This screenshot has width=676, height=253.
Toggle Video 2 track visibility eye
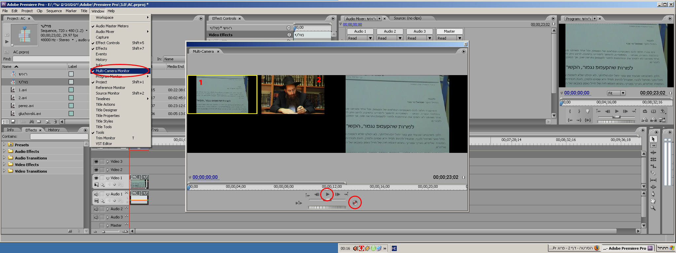96,170
